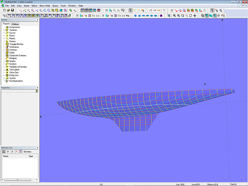Screen dimensions: 248x186
Task: Click remove-from-selection X icon in Selection Set
Action: click(16, 152)
